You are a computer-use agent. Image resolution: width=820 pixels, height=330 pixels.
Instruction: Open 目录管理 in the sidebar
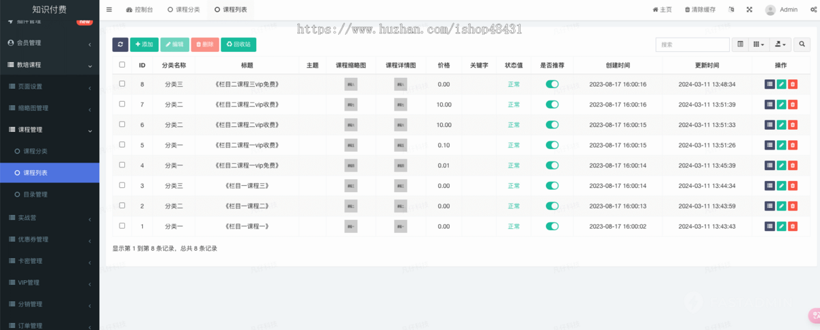point(49,195)
